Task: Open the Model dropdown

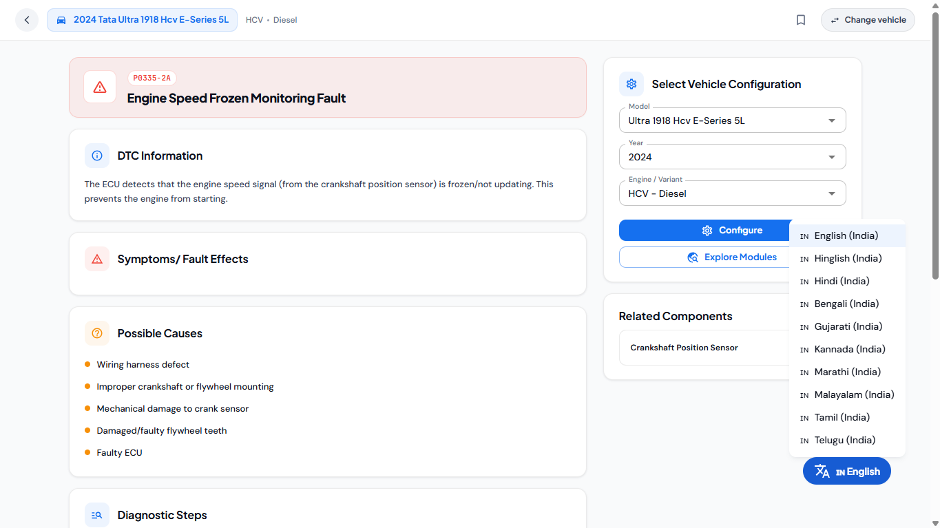Action: pos(732,120)
